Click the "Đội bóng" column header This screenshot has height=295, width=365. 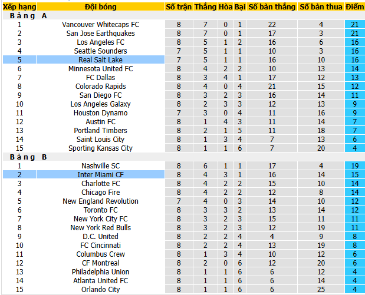tap(100, 7)
